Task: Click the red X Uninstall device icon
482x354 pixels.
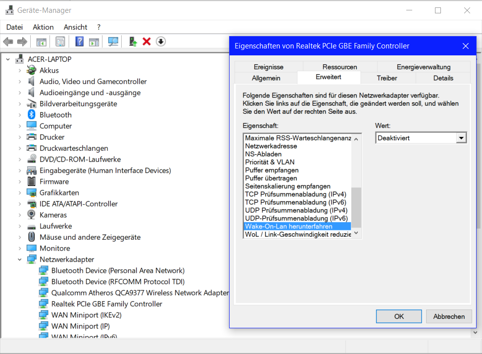Action: pyautogui.click(x=146, y=42)
